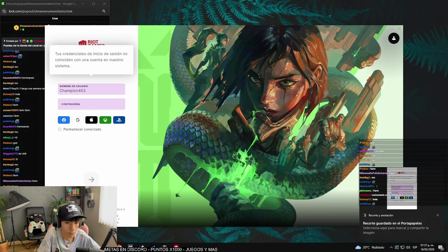Click Dunnop12 'hola' in Kick chat window
This screenshot has height=252, width=448.
pyautogui.click(x=12, y=94)
